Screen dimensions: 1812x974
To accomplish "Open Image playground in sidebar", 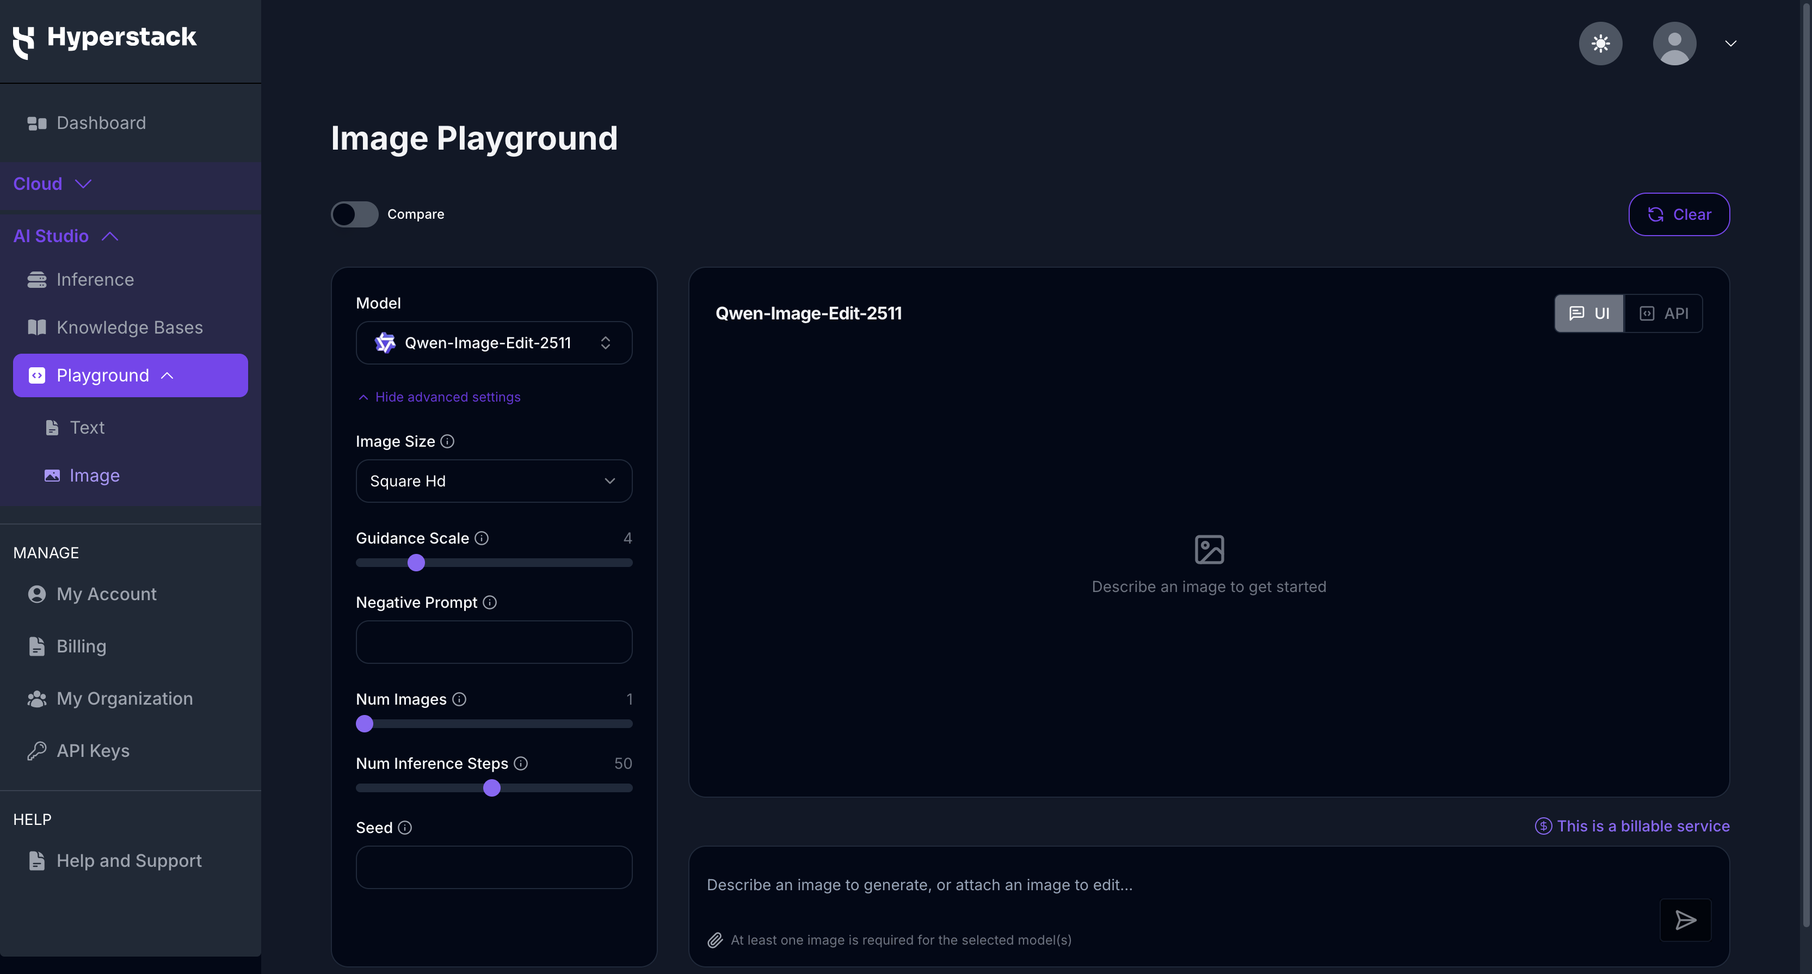I will click(x=82, y=476).
